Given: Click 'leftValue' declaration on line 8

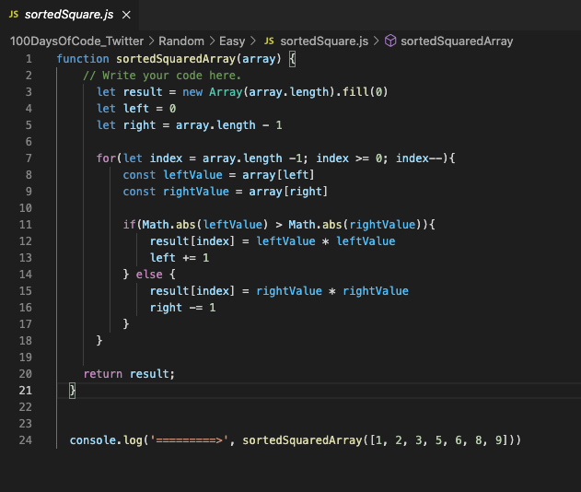Looking at the screenshot, I should point(192,175).
